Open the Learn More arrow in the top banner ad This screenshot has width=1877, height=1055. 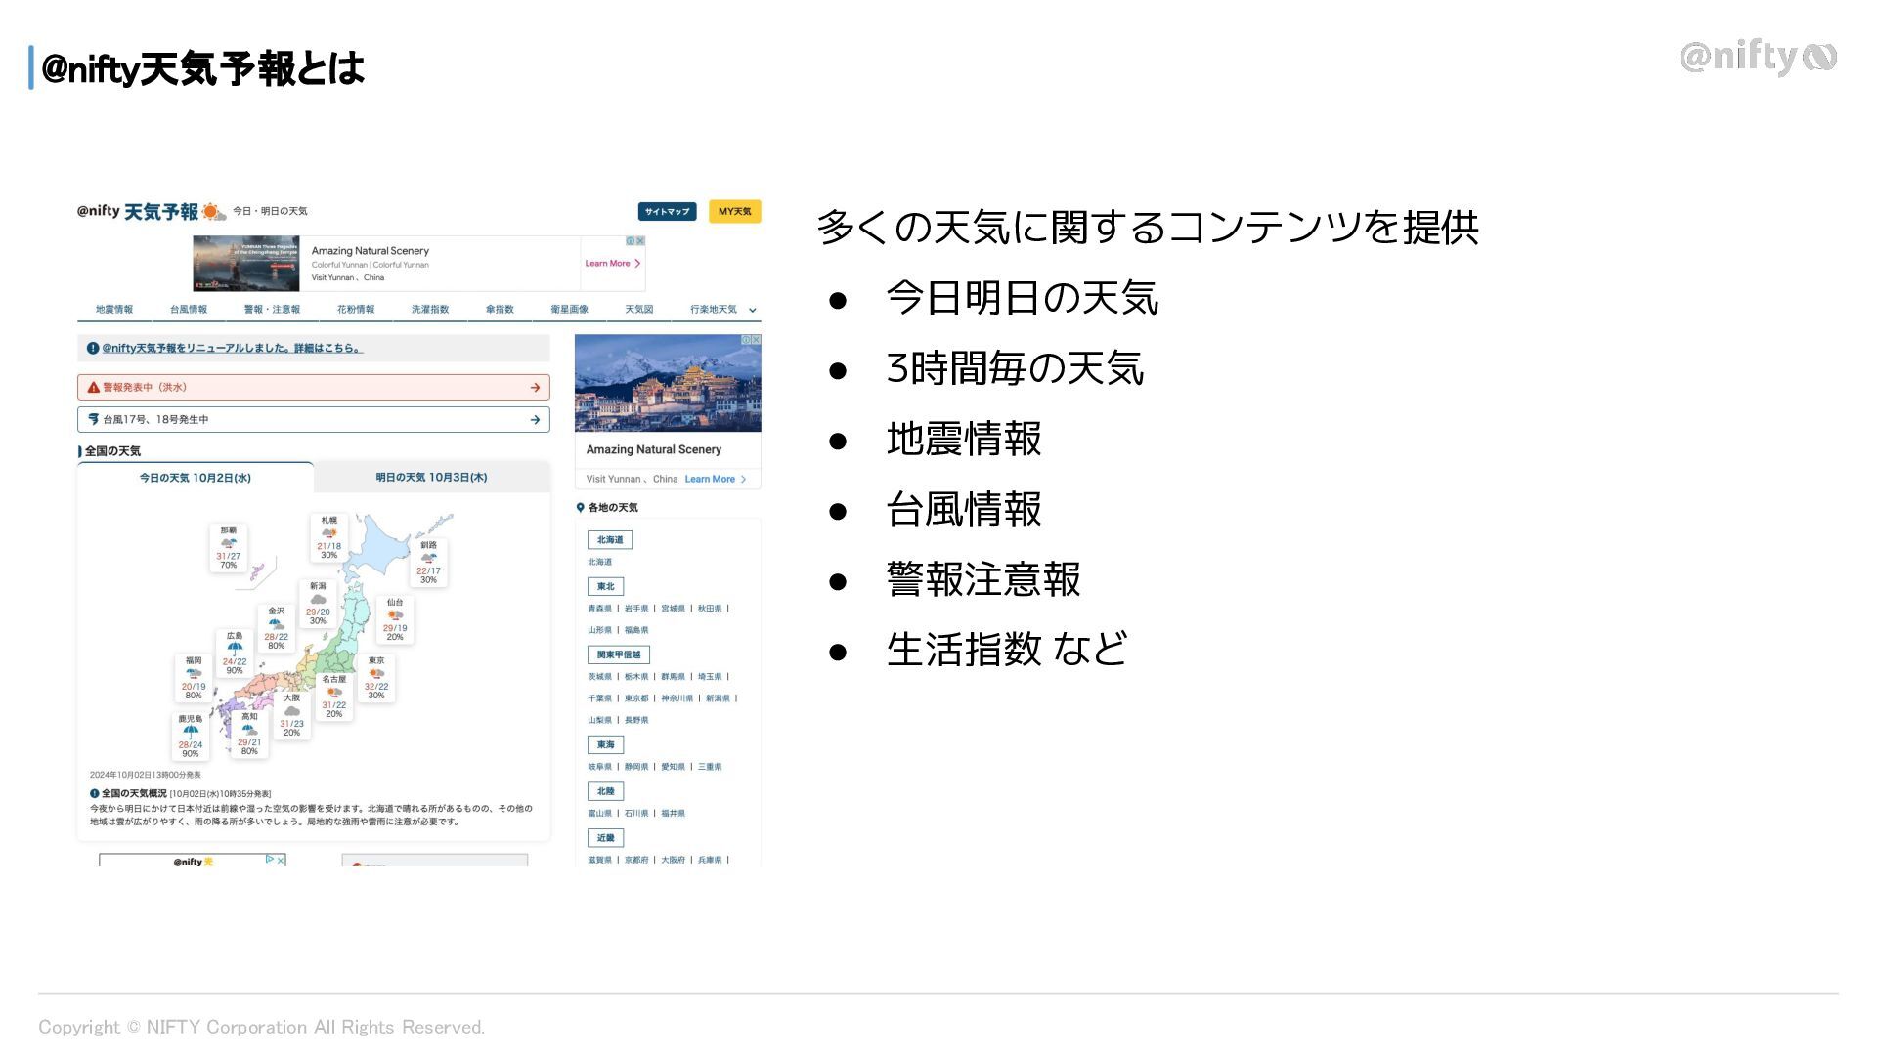(x=637, y=264)
